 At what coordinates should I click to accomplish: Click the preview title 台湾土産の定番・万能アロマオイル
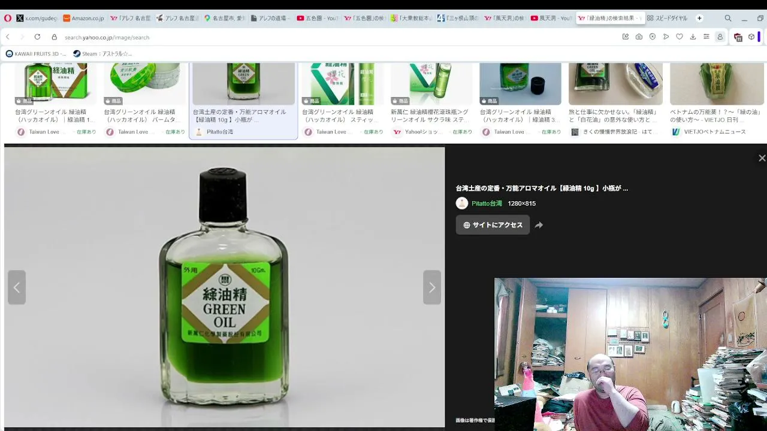[542, 188]
